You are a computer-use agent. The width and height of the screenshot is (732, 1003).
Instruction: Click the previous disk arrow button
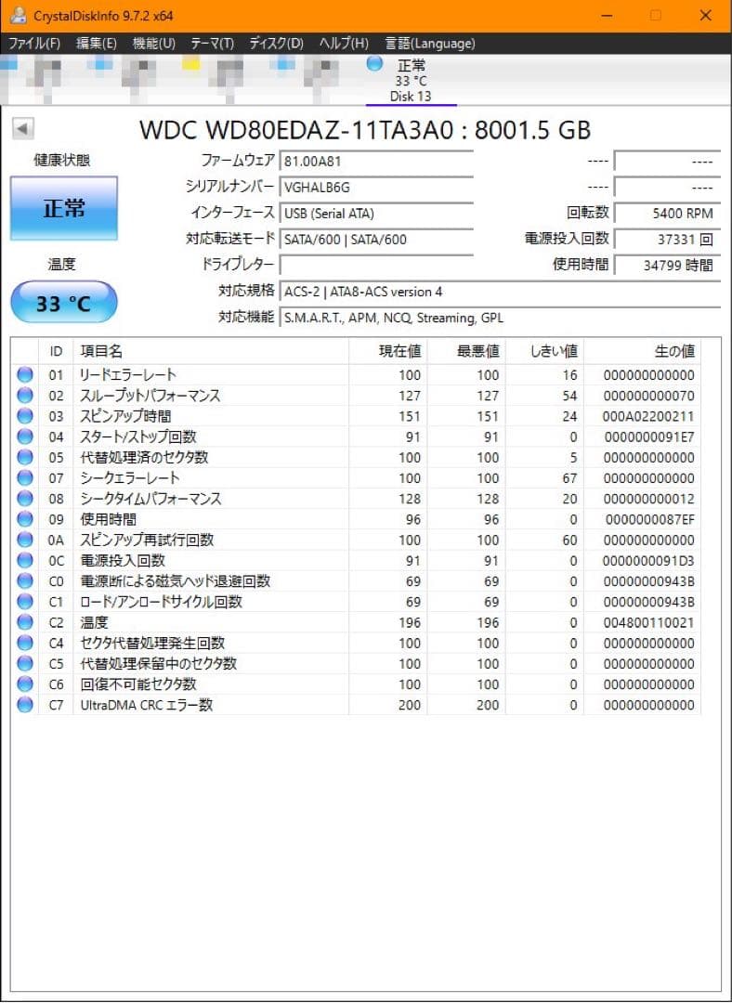(x=22, y=128)
